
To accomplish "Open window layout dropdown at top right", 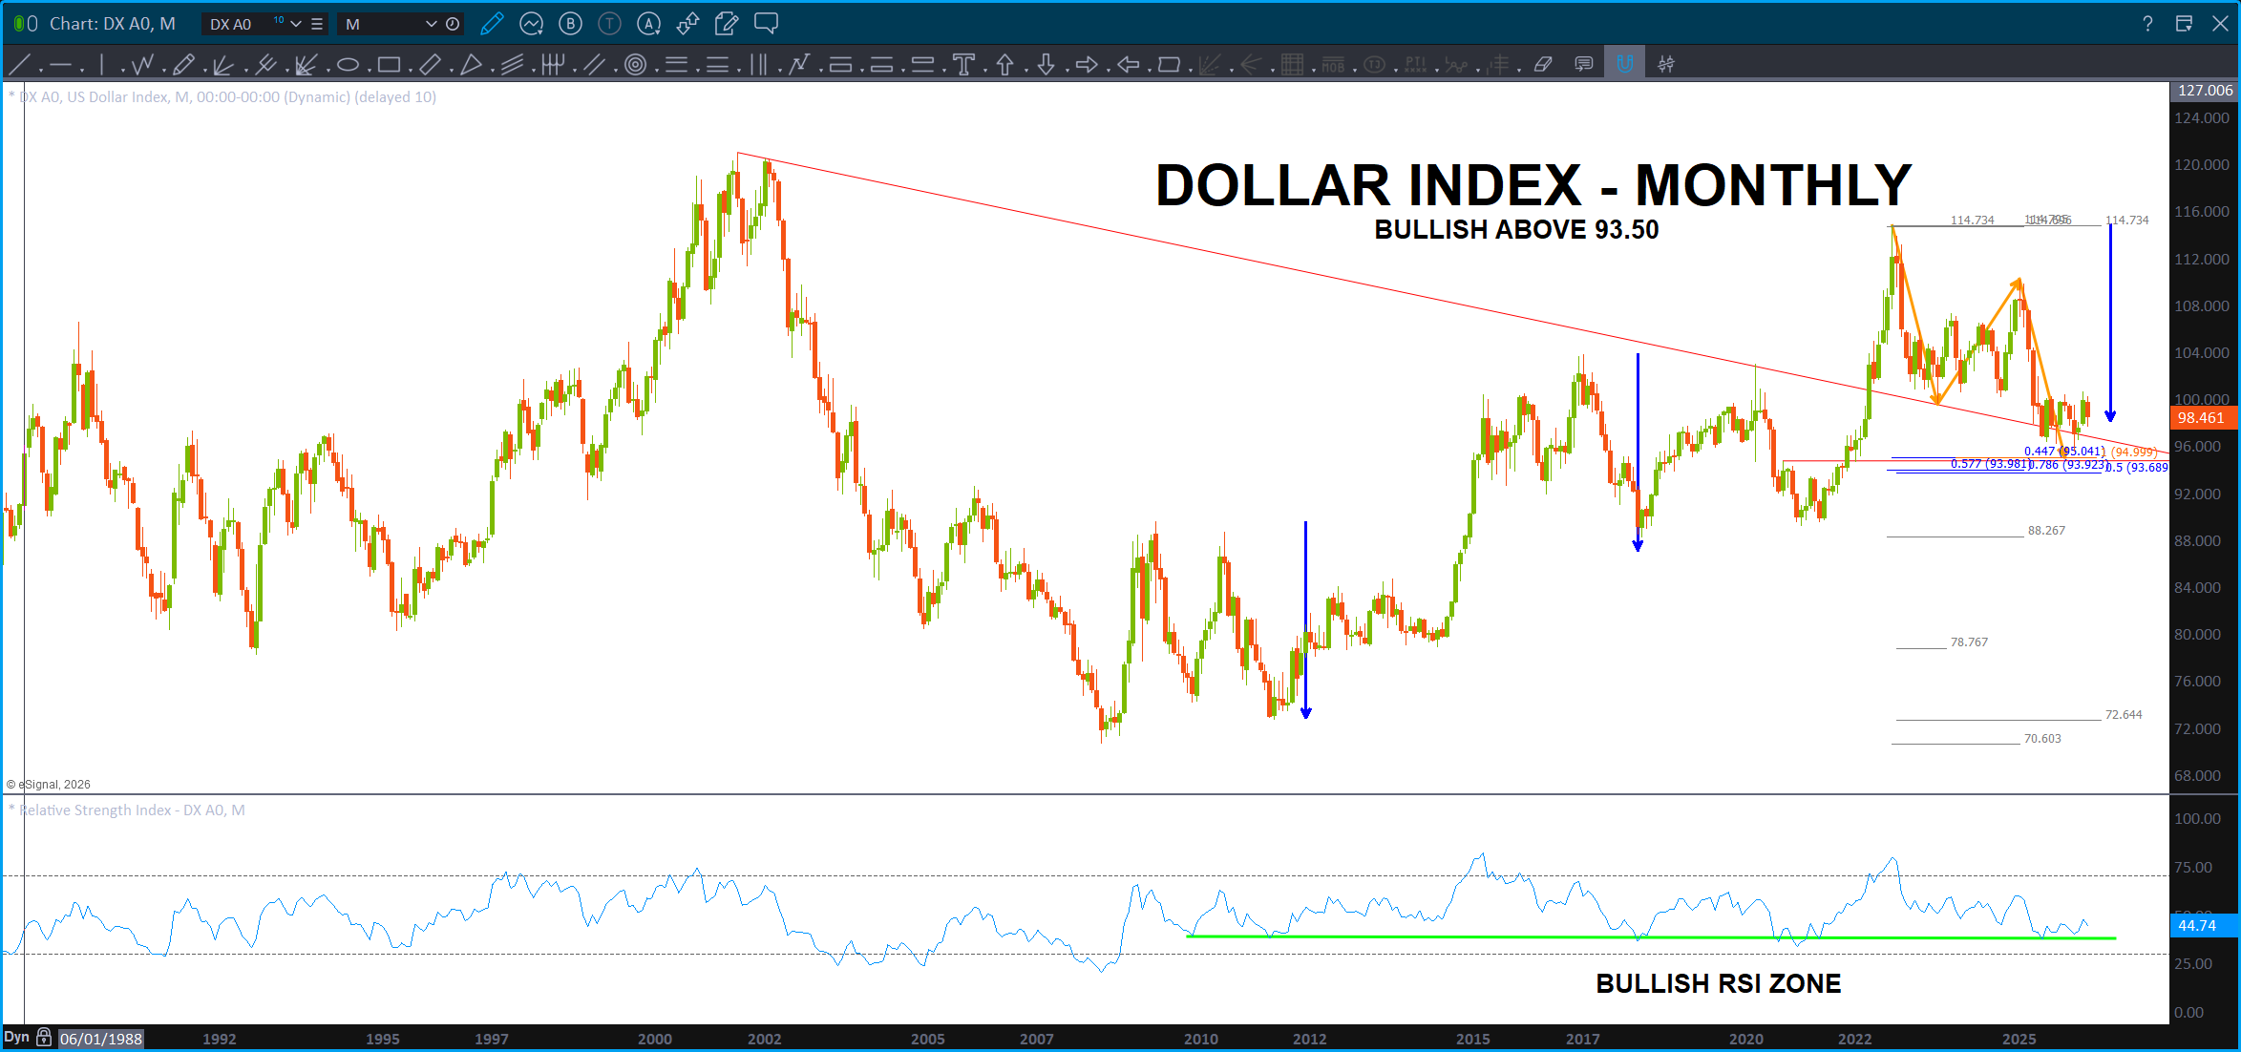I will (2184, 24).
